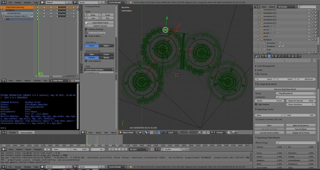Open the Scene properties tab icon
This screenshot has height=170, width=320.
(269, 56)
